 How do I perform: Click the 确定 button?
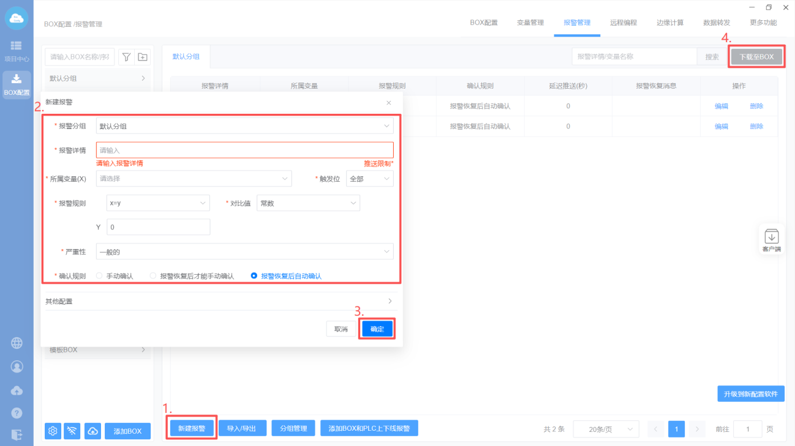(377, 329)
